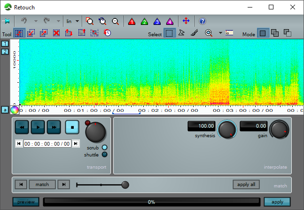Click the synthesis value field
This screenshot has width=304, height=210.
[x=202, y=126]
